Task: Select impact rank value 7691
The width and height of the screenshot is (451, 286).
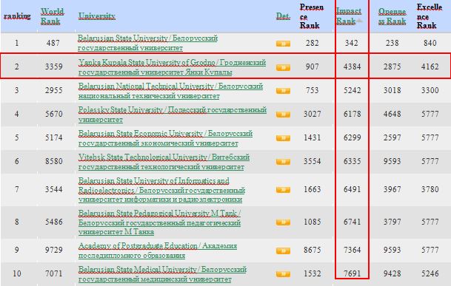Action: tap(353, 273)
